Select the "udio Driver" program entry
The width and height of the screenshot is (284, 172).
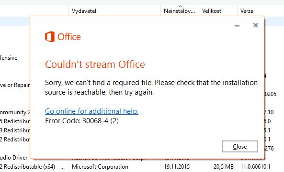[x=14, y=158]
